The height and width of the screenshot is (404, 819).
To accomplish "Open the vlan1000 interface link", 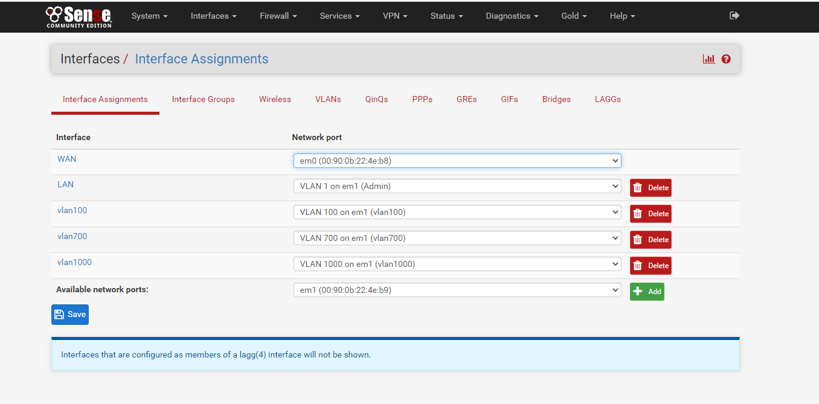I will [x=74, y=262].
